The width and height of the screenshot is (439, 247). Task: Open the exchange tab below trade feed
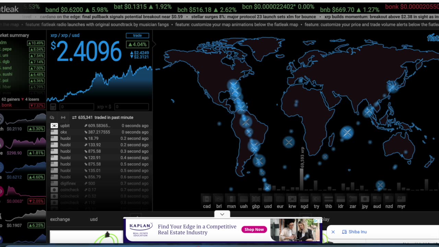[60, 219]
